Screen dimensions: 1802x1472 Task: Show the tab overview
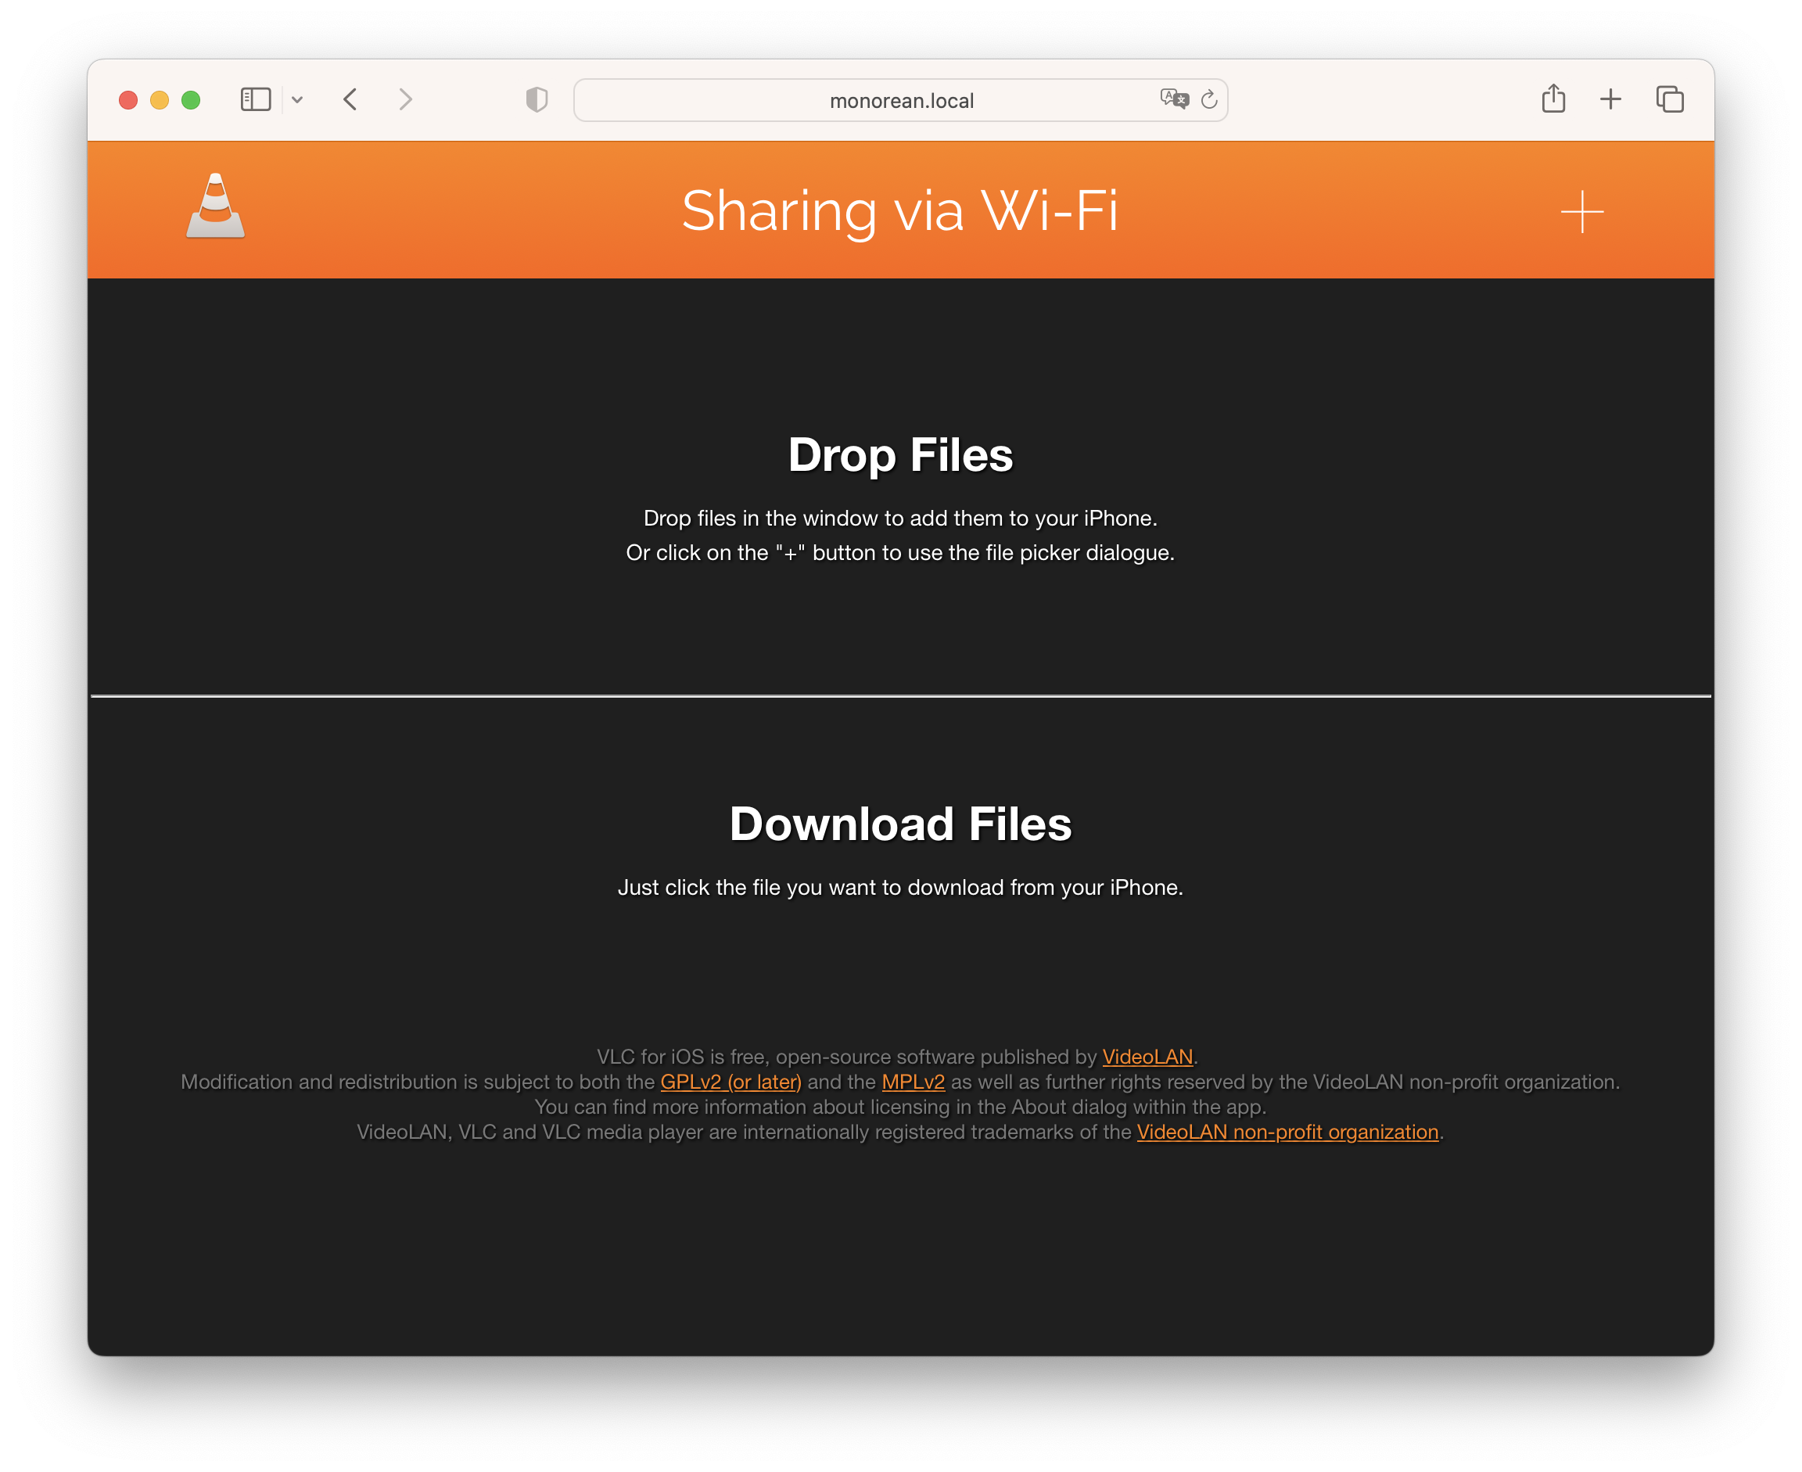point(1669,100)
